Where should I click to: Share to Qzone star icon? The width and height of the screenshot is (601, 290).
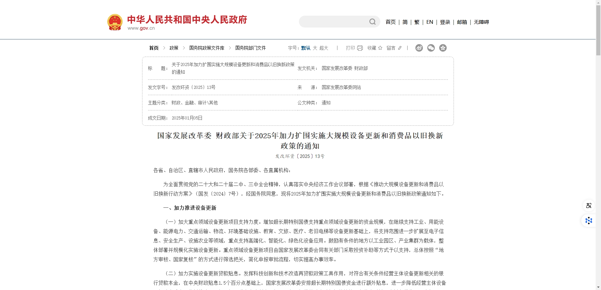click(443, 48)
